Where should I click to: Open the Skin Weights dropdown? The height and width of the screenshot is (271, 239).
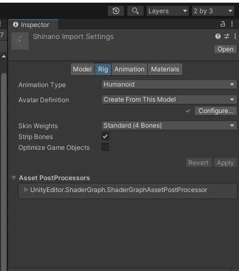click(169, 125)
